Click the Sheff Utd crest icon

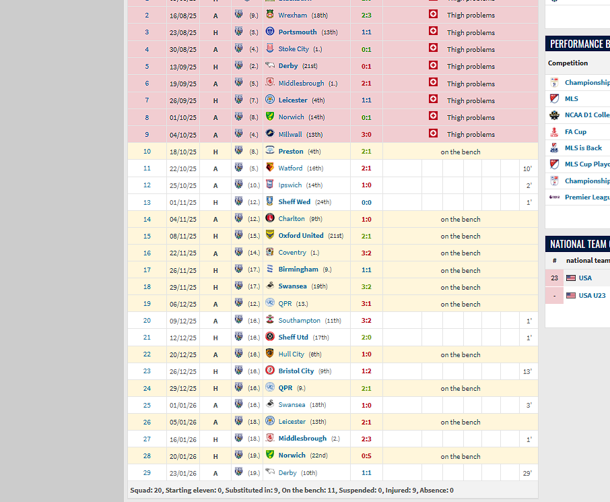pyautogui.click(x=269, y=337)
